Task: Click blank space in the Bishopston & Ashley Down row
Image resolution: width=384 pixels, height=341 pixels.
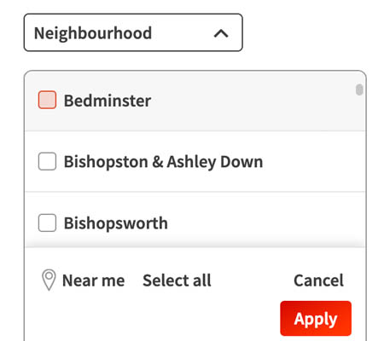Action: (309, 162)
